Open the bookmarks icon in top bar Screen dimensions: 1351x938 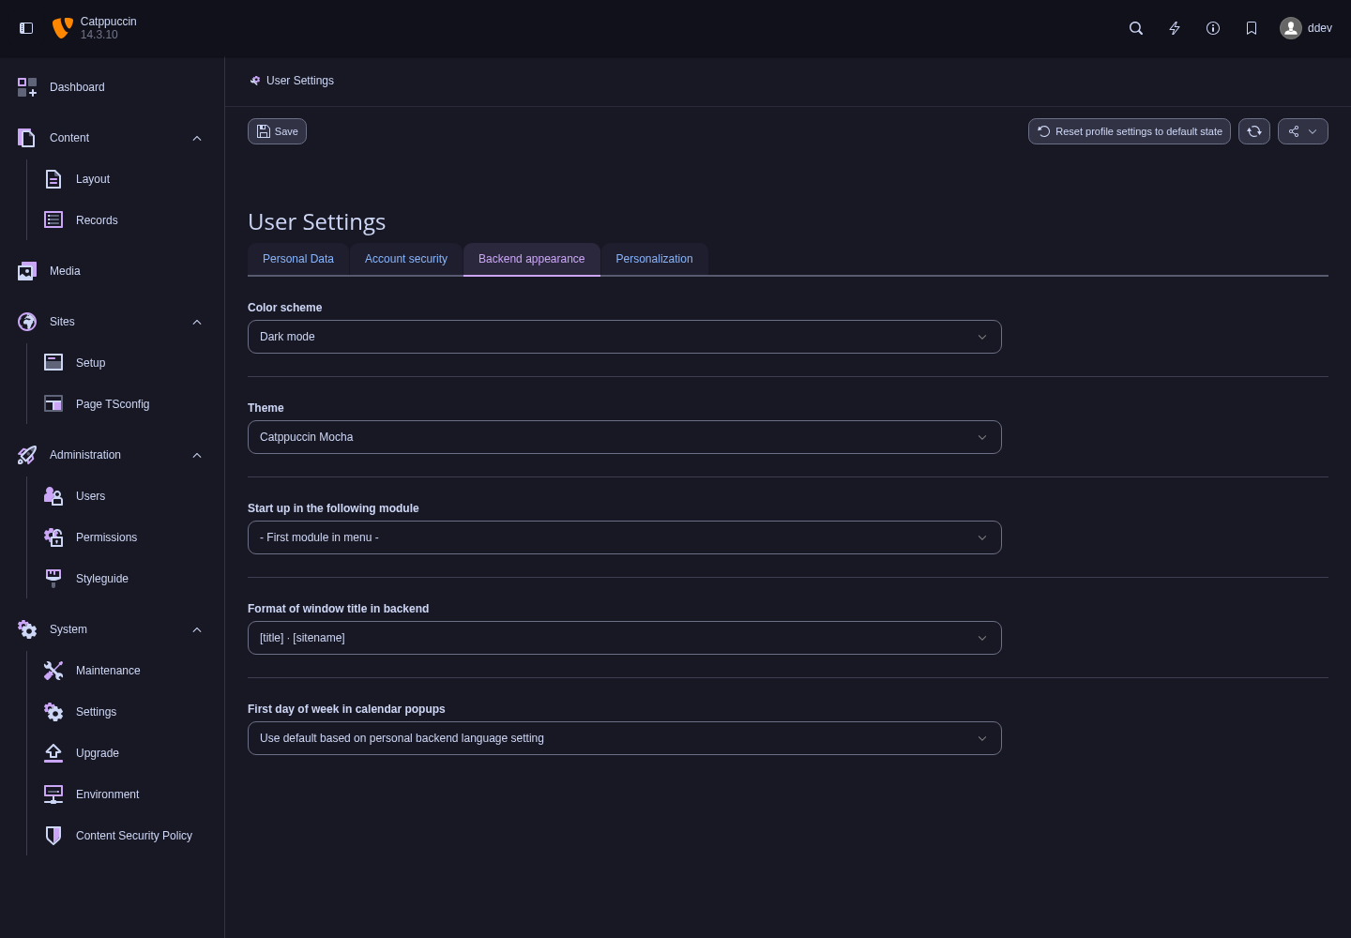pyautogui.click(x=1252, y=28)
